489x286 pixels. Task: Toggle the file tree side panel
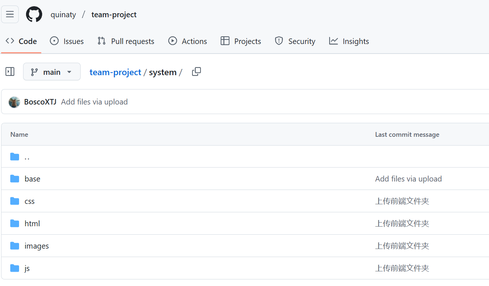pyautogui.click(x=10, y=72)
